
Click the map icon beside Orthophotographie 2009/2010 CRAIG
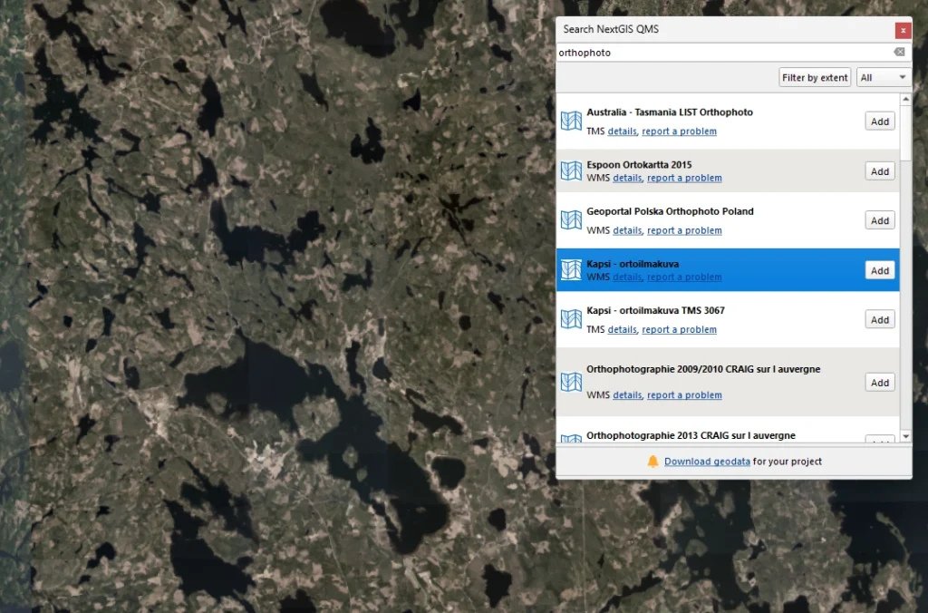[x=571, y=382]
